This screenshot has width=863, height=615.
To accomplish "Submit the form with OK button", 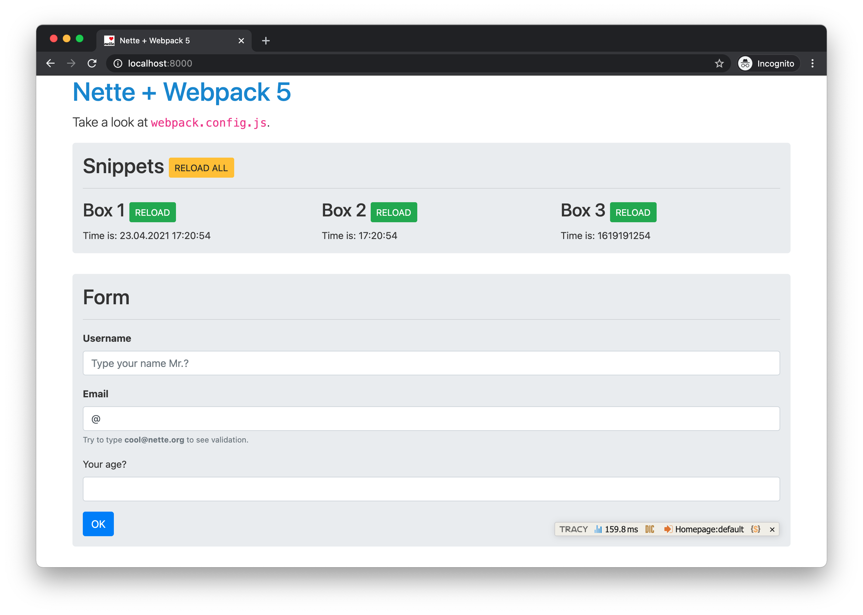I will pyautogui.click(x=98, y=524).
